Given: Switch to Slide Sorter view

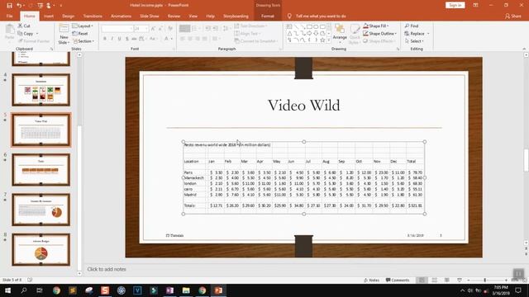Looking at the screenshot, I should pos(434,280).
